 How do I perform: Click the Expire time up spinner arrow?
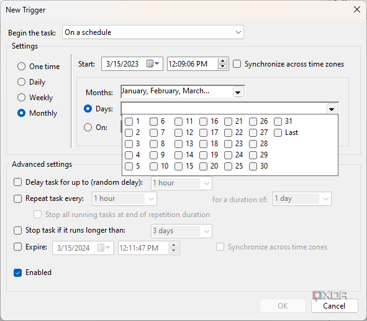[173, 245]
